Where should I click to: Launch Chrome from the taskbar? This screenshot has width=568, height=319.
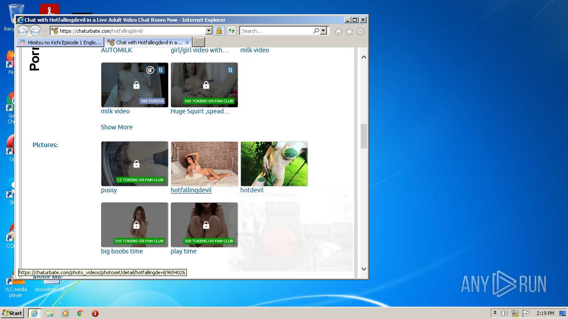click(x=80, y=313)
